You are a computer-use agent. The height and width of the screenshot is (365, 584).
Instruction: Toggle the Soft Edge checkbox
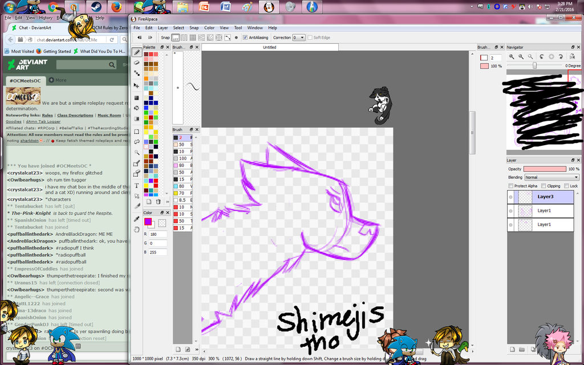310,38
